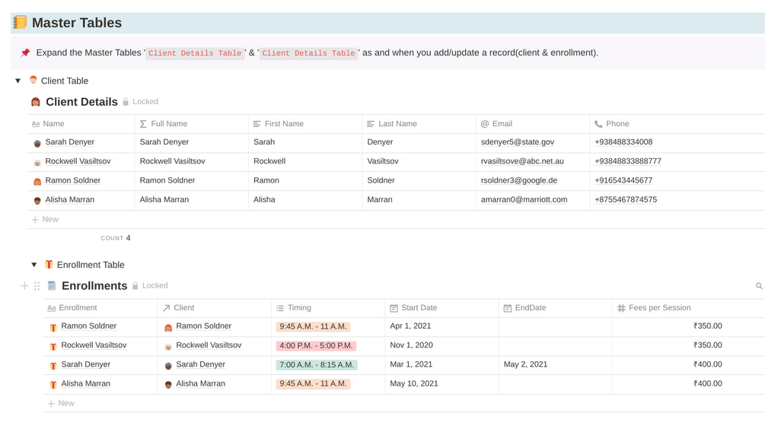Add New row in Client Details table
Viewport: 765px width, 426px height.
click(x=46, y=219)
